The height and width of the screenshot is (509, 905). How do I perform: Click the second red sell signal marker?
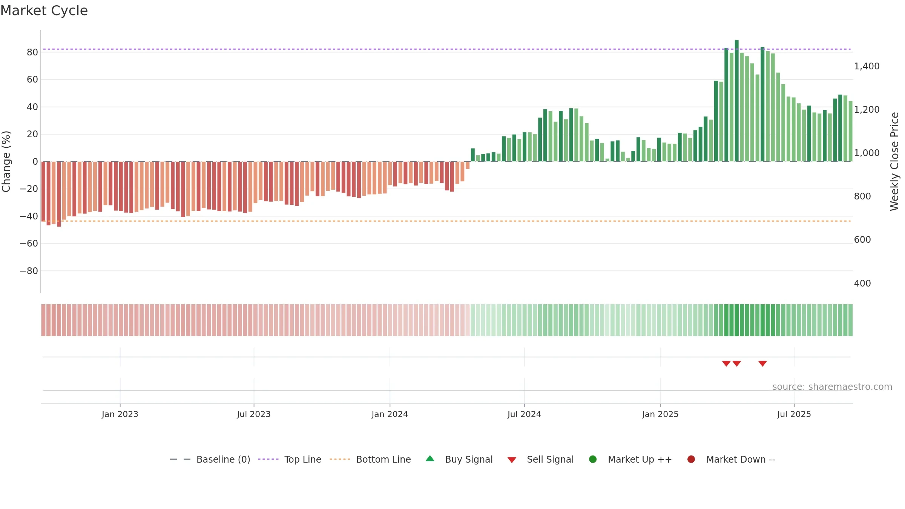tap(737, 363)
